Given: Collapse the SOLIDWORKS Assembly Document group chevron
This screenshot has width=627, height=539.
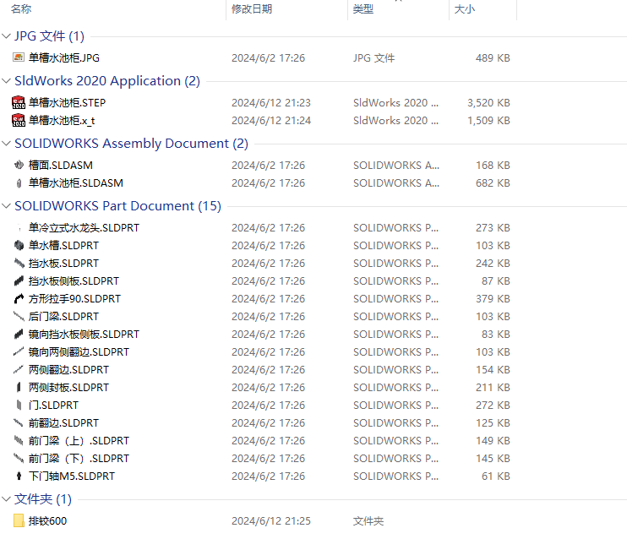Looking at the screenshot, I should [x=6, y=143].
